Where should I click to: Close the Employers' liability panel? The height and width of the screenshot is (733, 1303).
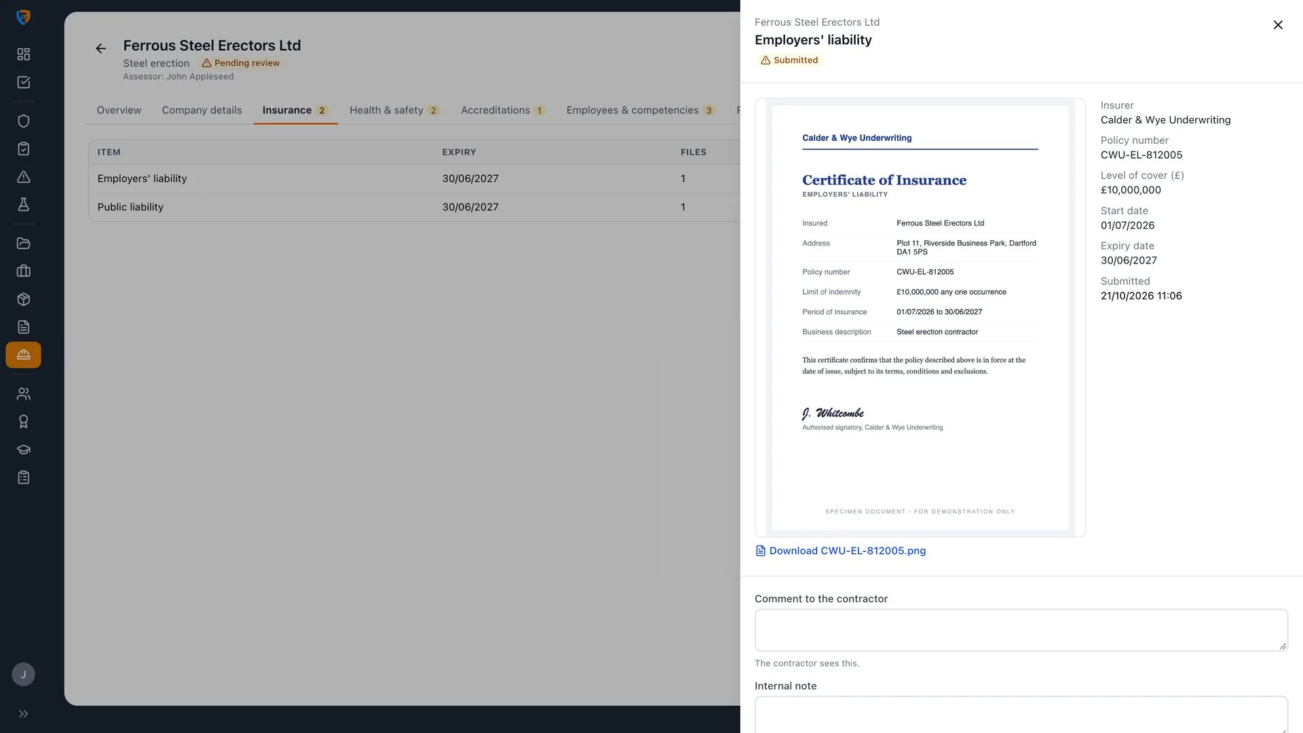pos(1278,25)
